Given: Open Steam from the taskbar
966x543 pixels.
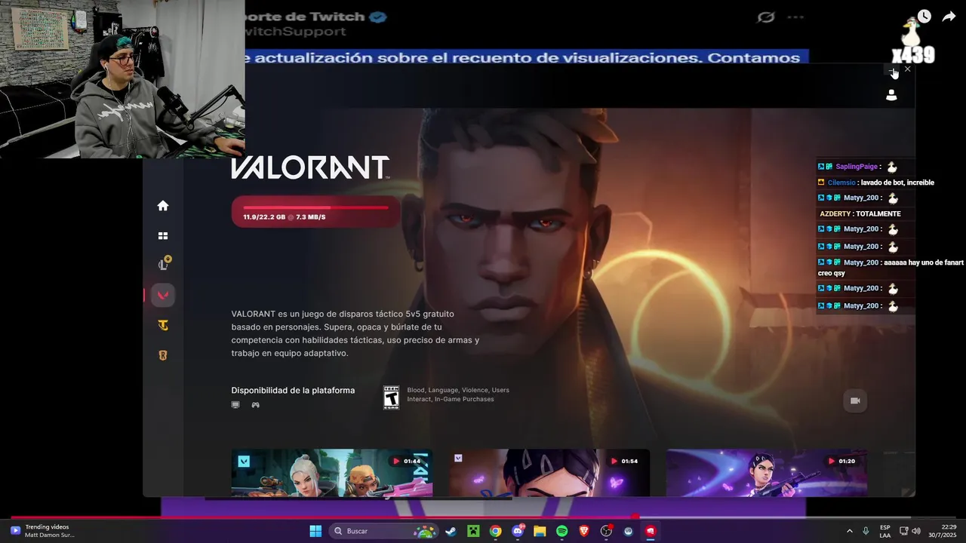Looking at the screenshot, I should (x=451, y=531).
